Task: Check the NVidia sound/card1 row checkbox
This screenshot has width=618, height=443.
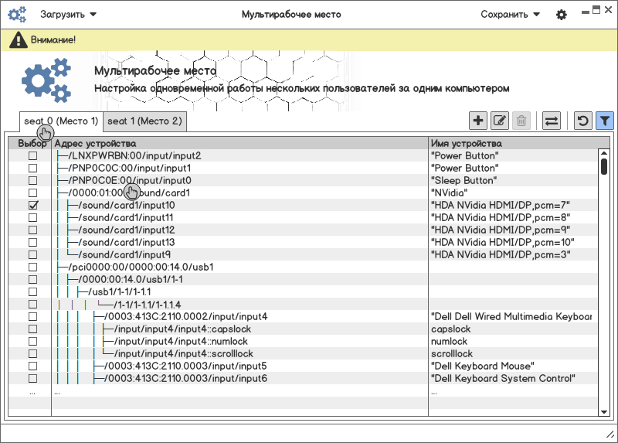Action: pyautogui.click(x=32, y=193)
